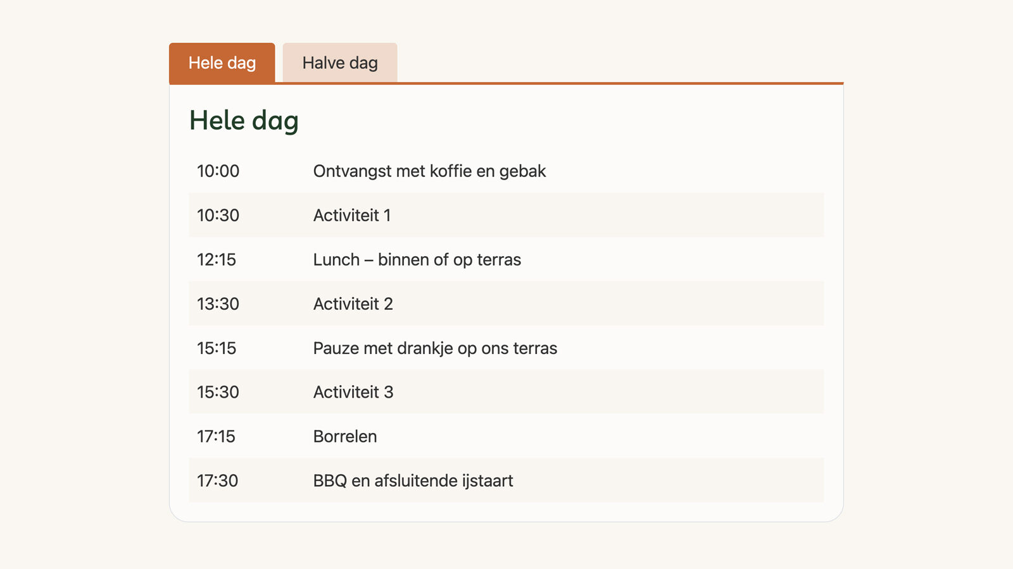Select 'Ontvangst met koffie en gebak' text
Viewport: 1013px width, 569px height.
coord(429,171)
